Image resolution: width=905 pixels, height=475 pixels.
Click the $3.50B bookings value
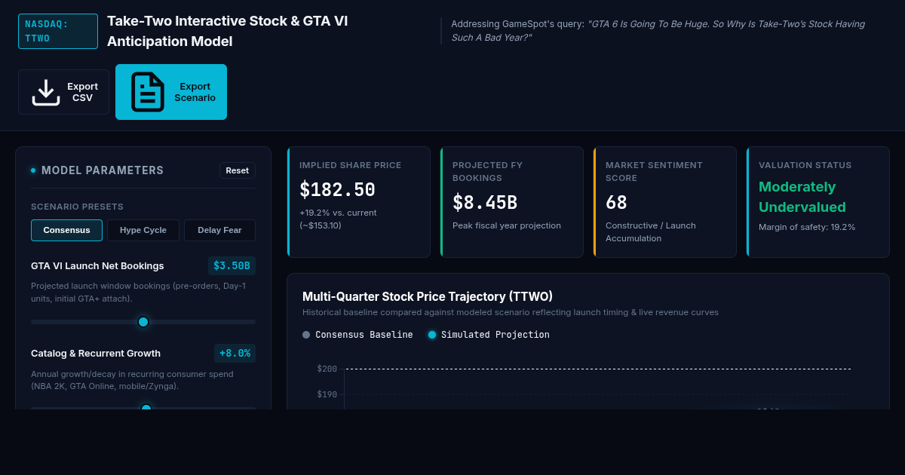click(232, 265)
